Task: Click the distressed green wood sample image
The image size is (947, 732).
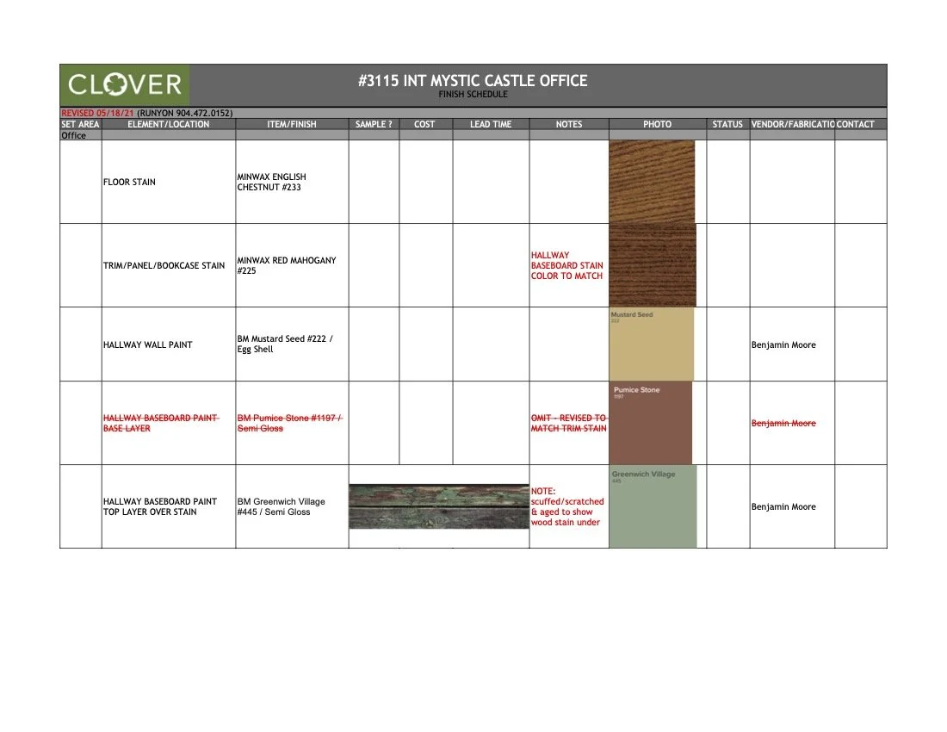Action: coord(439,506)
